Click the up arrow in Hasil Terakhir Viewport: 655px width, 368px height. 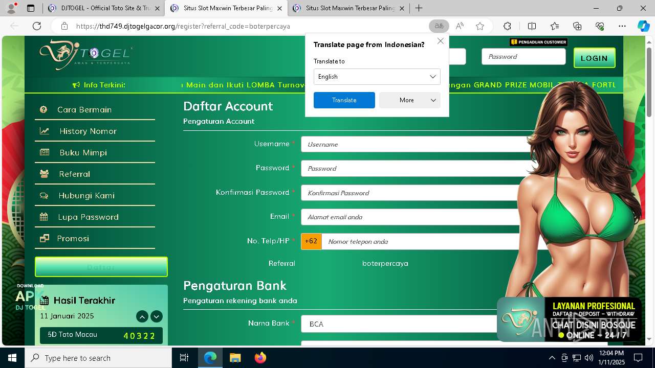(x=142, y=316)
